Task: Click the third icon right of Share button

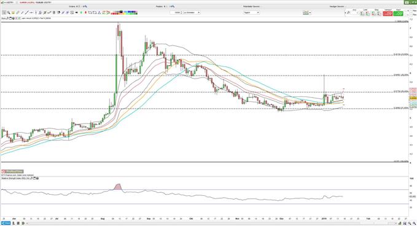Action: pos(23,223)
